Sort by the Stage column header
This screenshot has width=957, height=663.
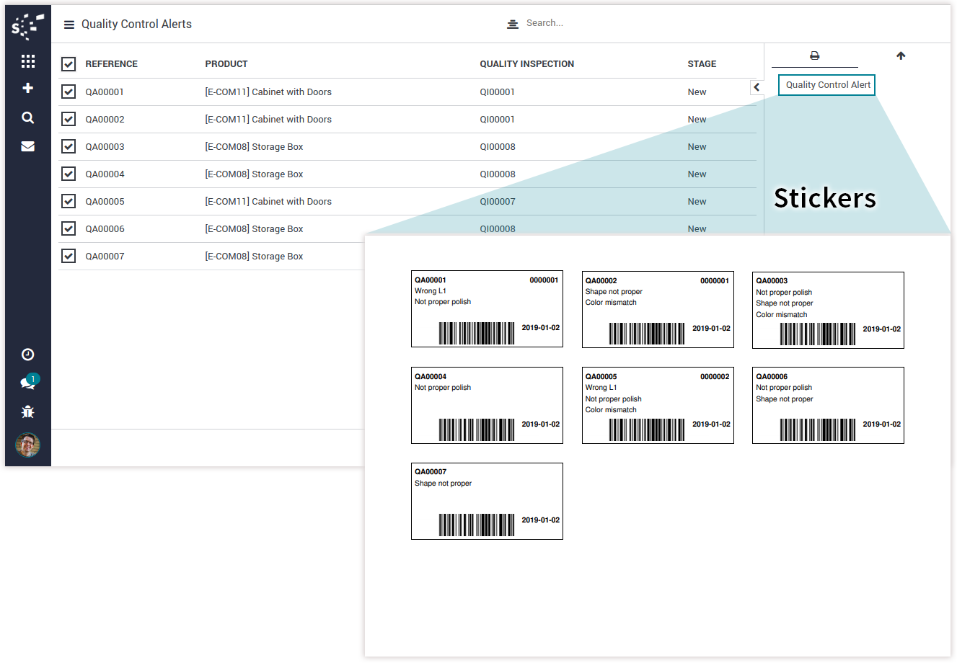coord(702,64)
